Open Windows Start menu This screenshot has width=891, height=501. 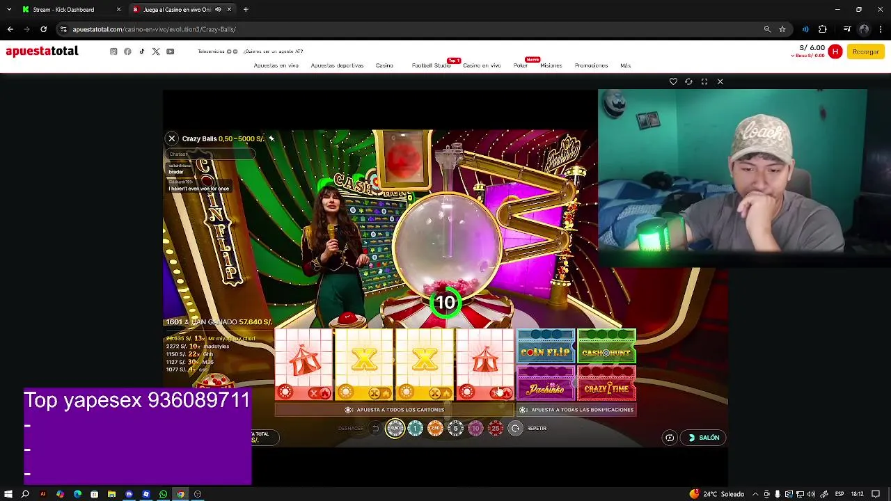tap(8, 494)
